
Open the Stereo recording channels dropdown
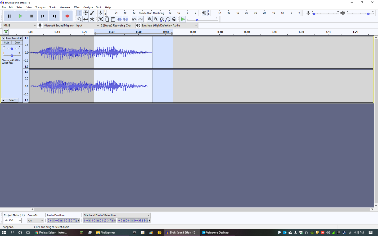click(x=118, y=26)
